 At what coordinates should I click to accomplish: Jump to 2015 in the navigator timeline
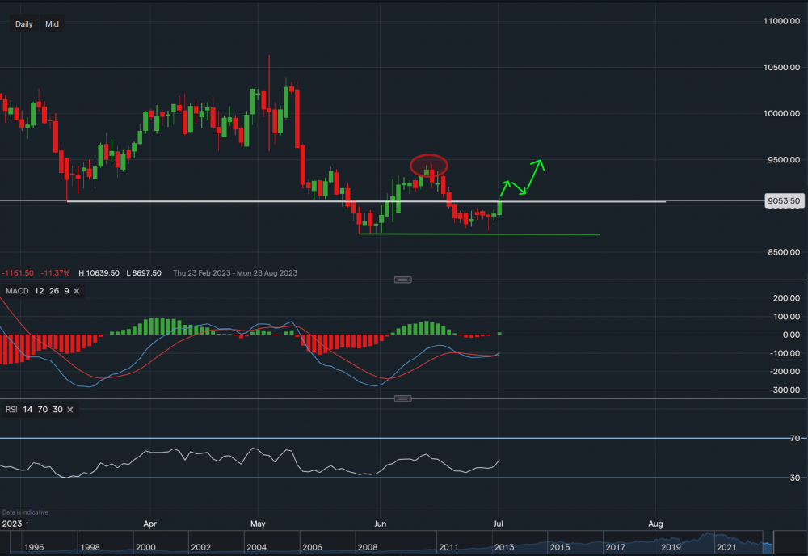coord(559,547)
